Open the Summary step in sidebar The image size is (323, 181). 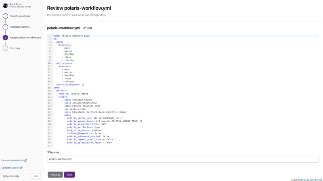click(x=15, y=48)
